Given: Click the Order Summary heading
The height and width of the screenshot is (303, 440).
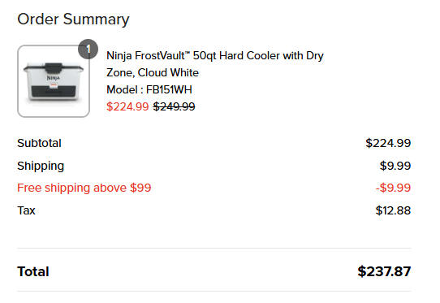Looking at the screenshot, I should pos(73,19).
